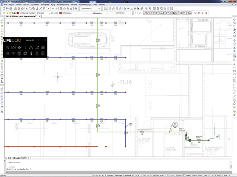
Task: Click the Pan (four-arrows) icon in toolbar
Action: (125, 9)
